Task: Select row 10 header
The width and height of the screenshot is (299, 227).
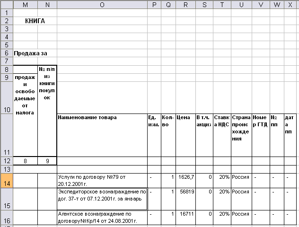Action: (x=7, y=98)
